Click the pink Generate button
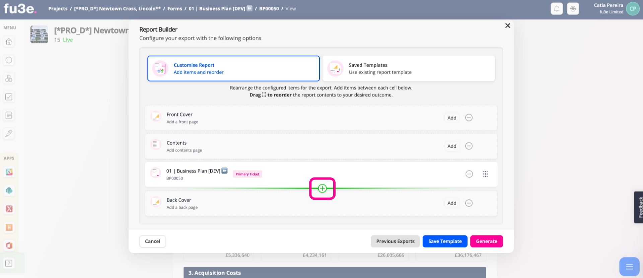The image size is (643, 278). point(486,241)
